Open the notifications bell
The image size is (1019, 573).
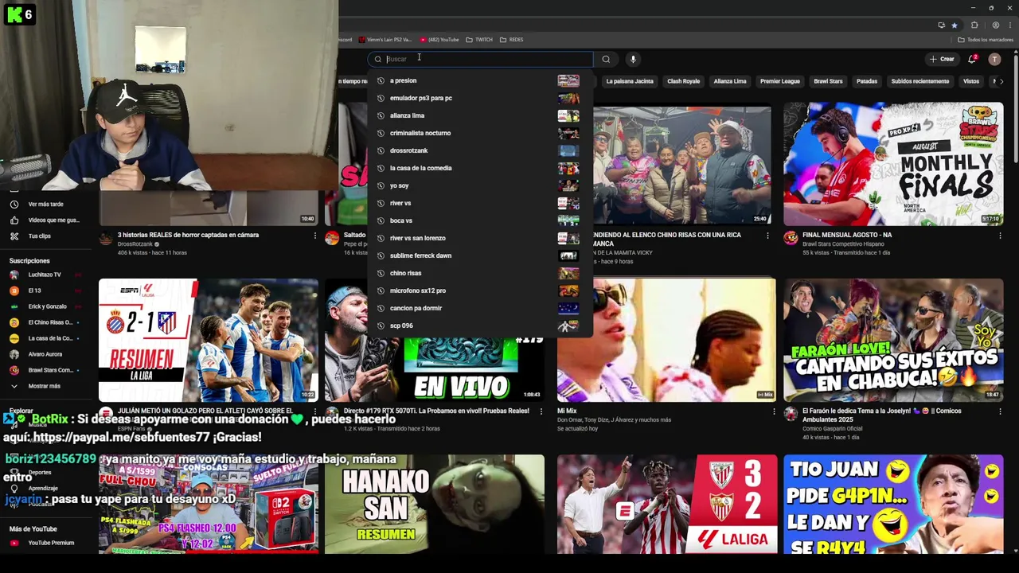[972, 59]
